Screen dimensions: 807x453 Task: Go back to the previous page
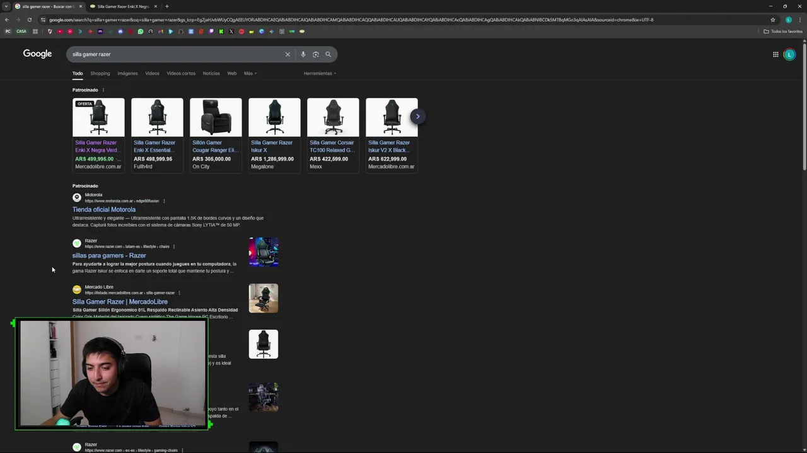[7, 20]
